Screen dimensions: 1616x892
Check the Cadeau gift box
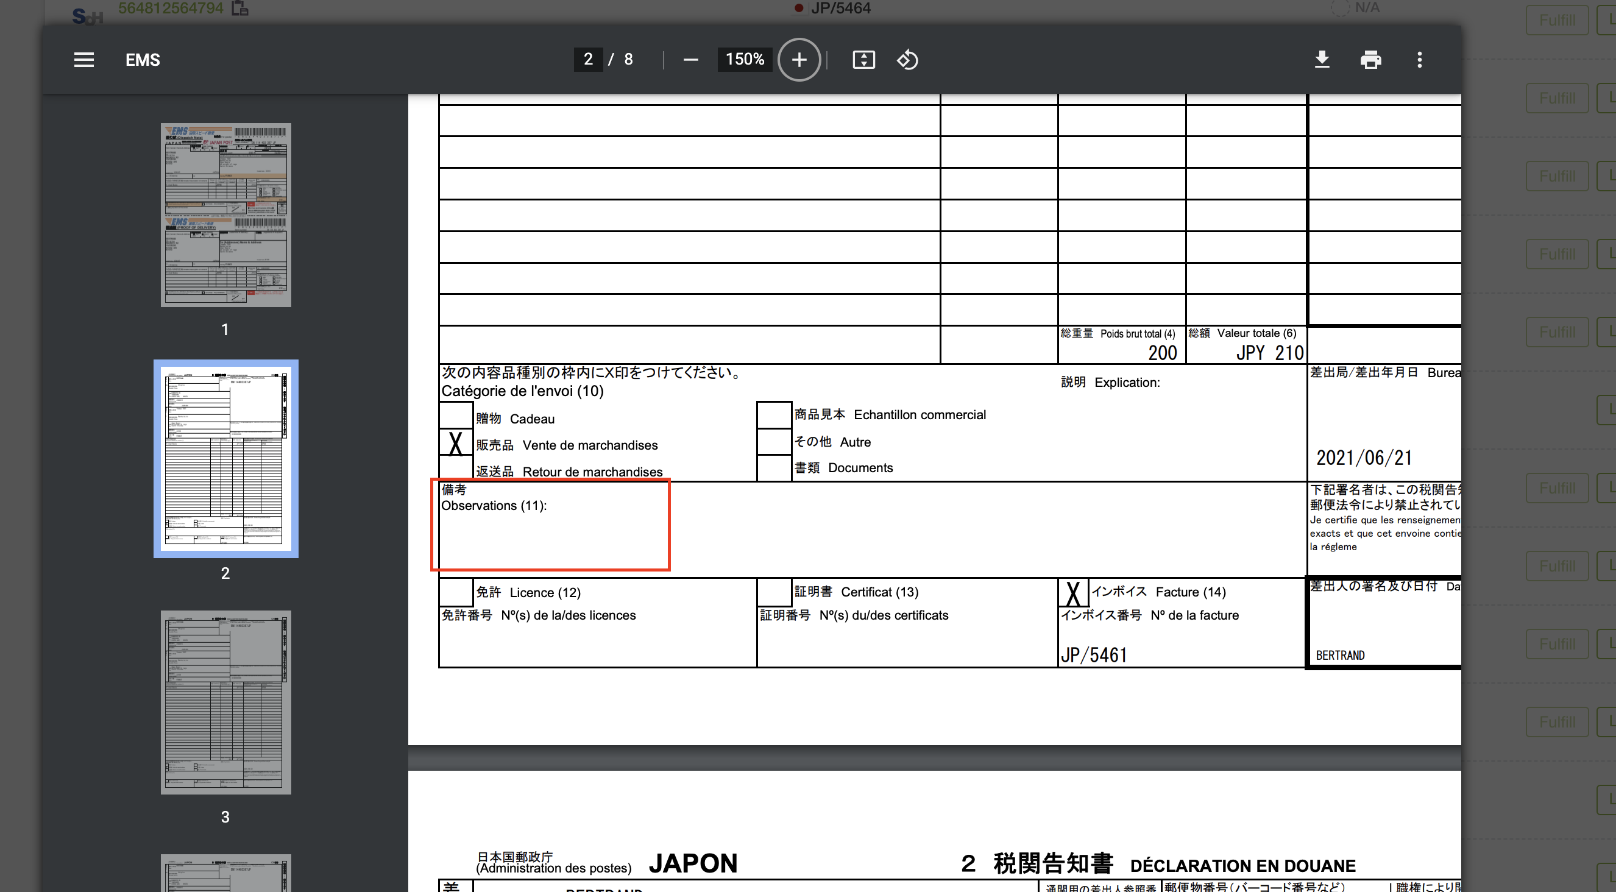[x=455, y=416]
